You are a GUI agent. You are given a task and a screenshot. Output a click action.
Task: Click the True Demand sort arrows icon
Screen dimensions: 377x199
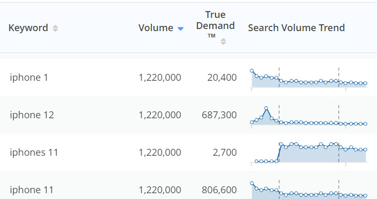pyautogui.click(x=223, y=42)
